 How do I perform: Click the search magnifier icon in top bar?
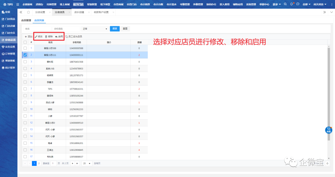pyautogui.click(x=285, y=4)
